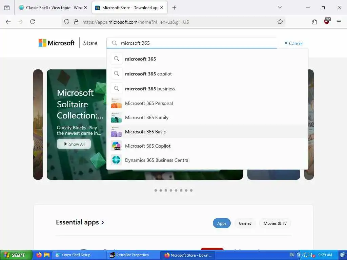Open the Essential apps section heading
347x260 pixels.
point(80,222)
